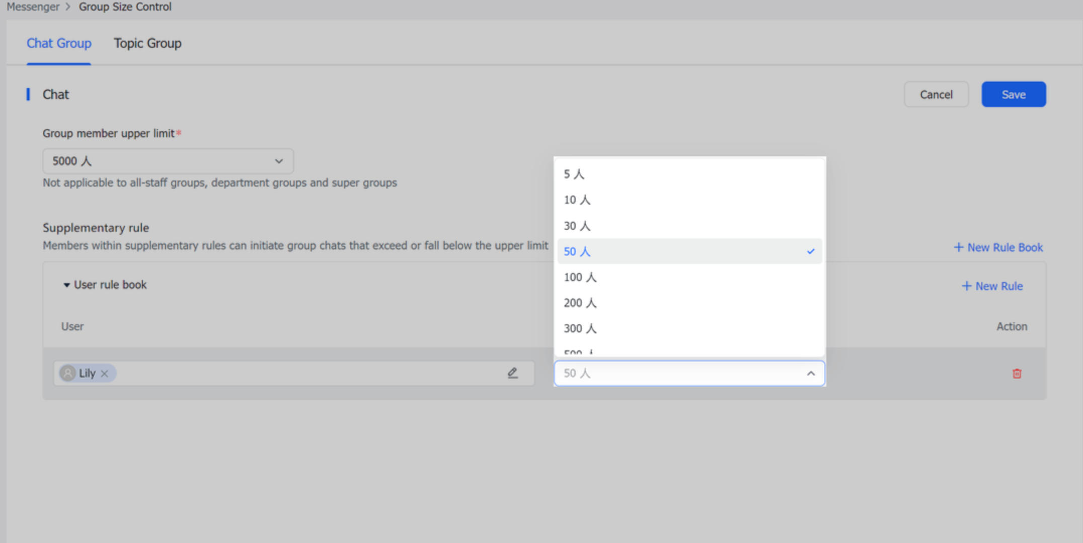
Task: Select the 50 人 option in dropdown
Action: point(576,251)
